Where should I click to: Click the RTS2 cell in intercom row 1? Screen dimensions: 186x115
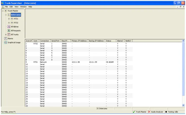[x=35, y=44]
